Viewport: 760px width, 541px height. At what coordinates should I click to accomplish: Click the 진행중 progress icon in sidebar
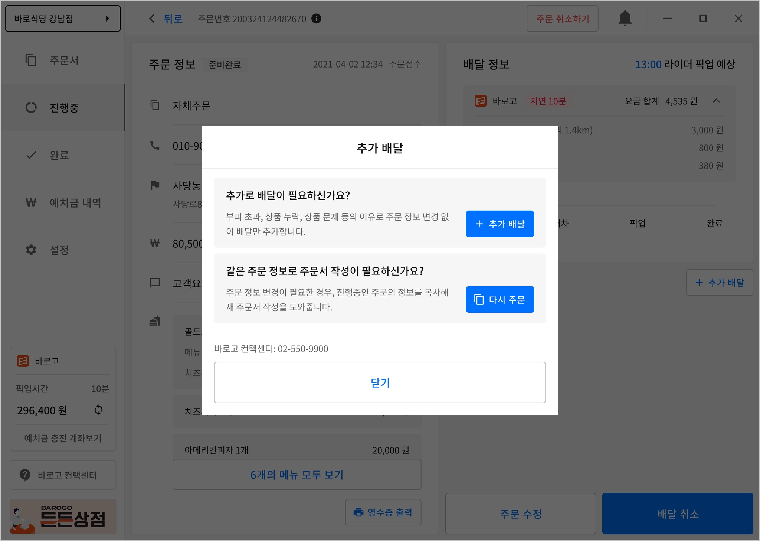coord(31,108)
